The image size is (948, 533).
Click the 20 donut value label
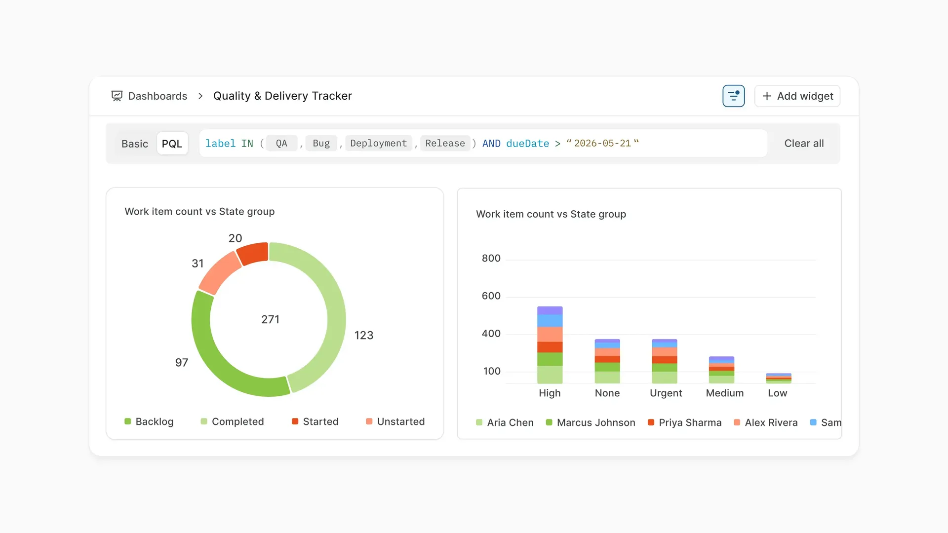click(235, 238)
